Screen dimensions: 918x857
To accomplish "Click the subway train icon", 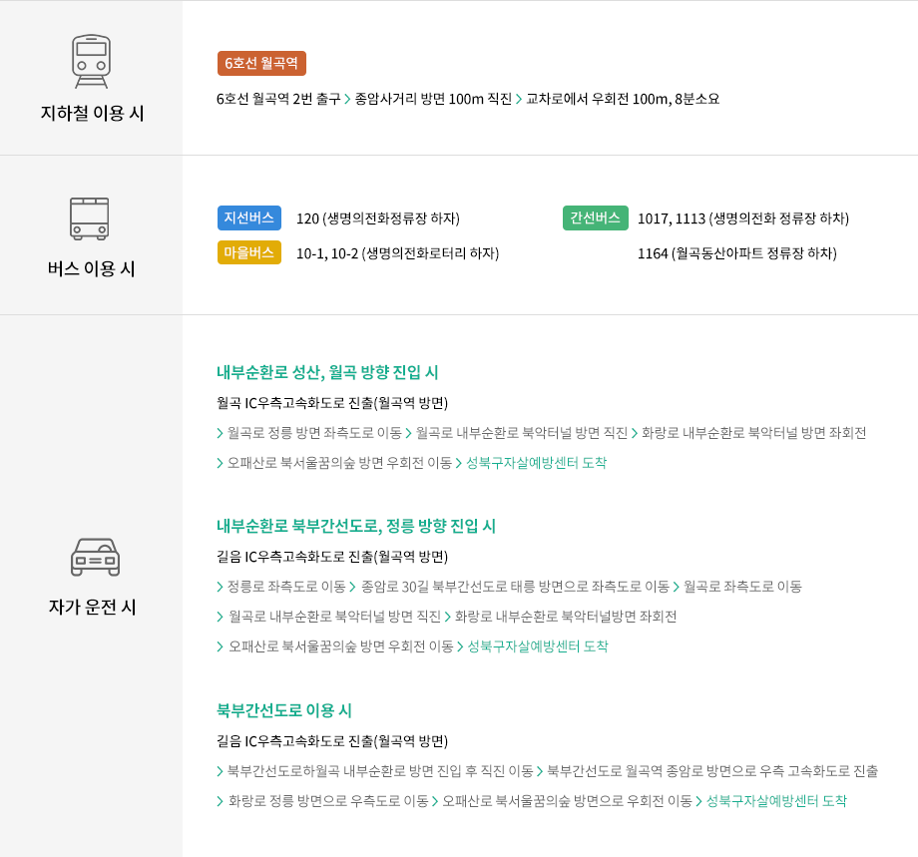I will [91, 62].
